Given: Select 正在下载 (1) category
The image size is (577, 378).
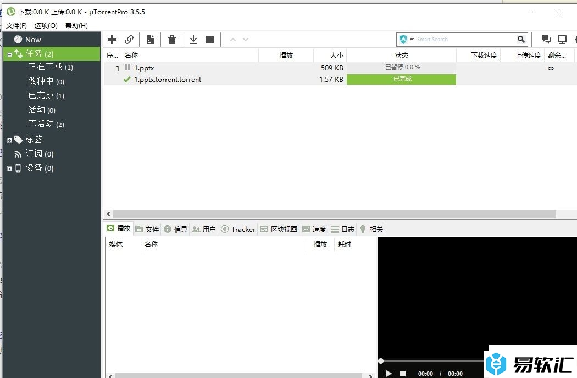Looking at the screenshot, I should coord(51,67).
